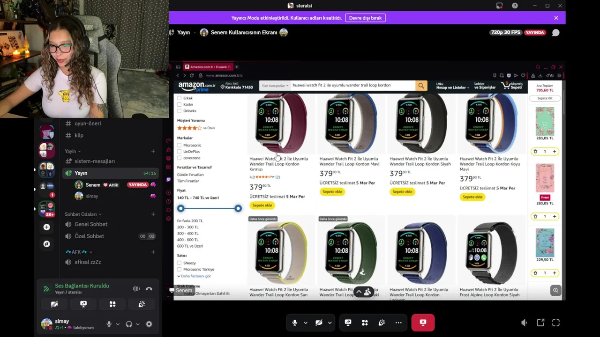Check the Kadın filter checkbox

[179, 104]
